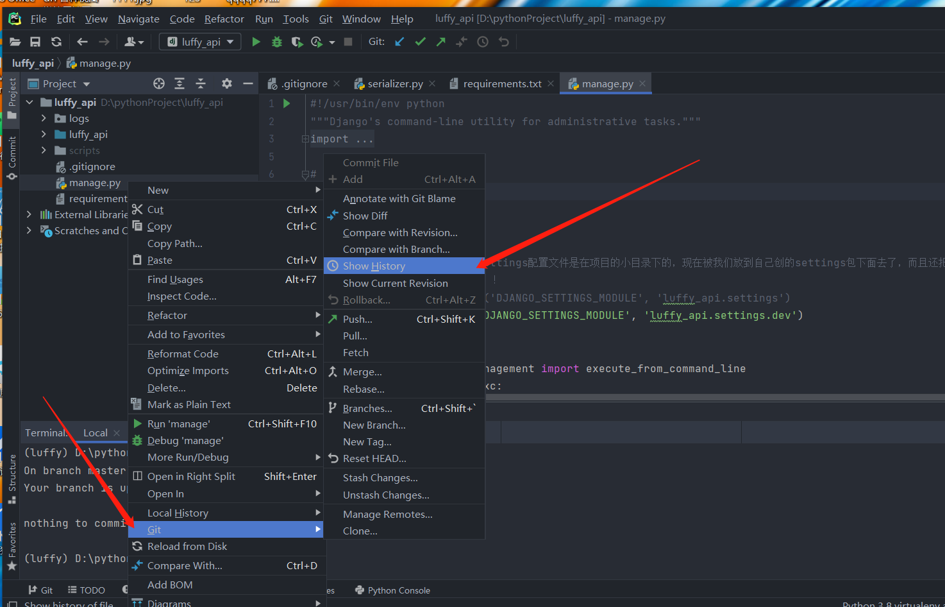The image size is (945, 607).
Task: Select .gitignore file in project tree
Action: [x=86, y=166]
